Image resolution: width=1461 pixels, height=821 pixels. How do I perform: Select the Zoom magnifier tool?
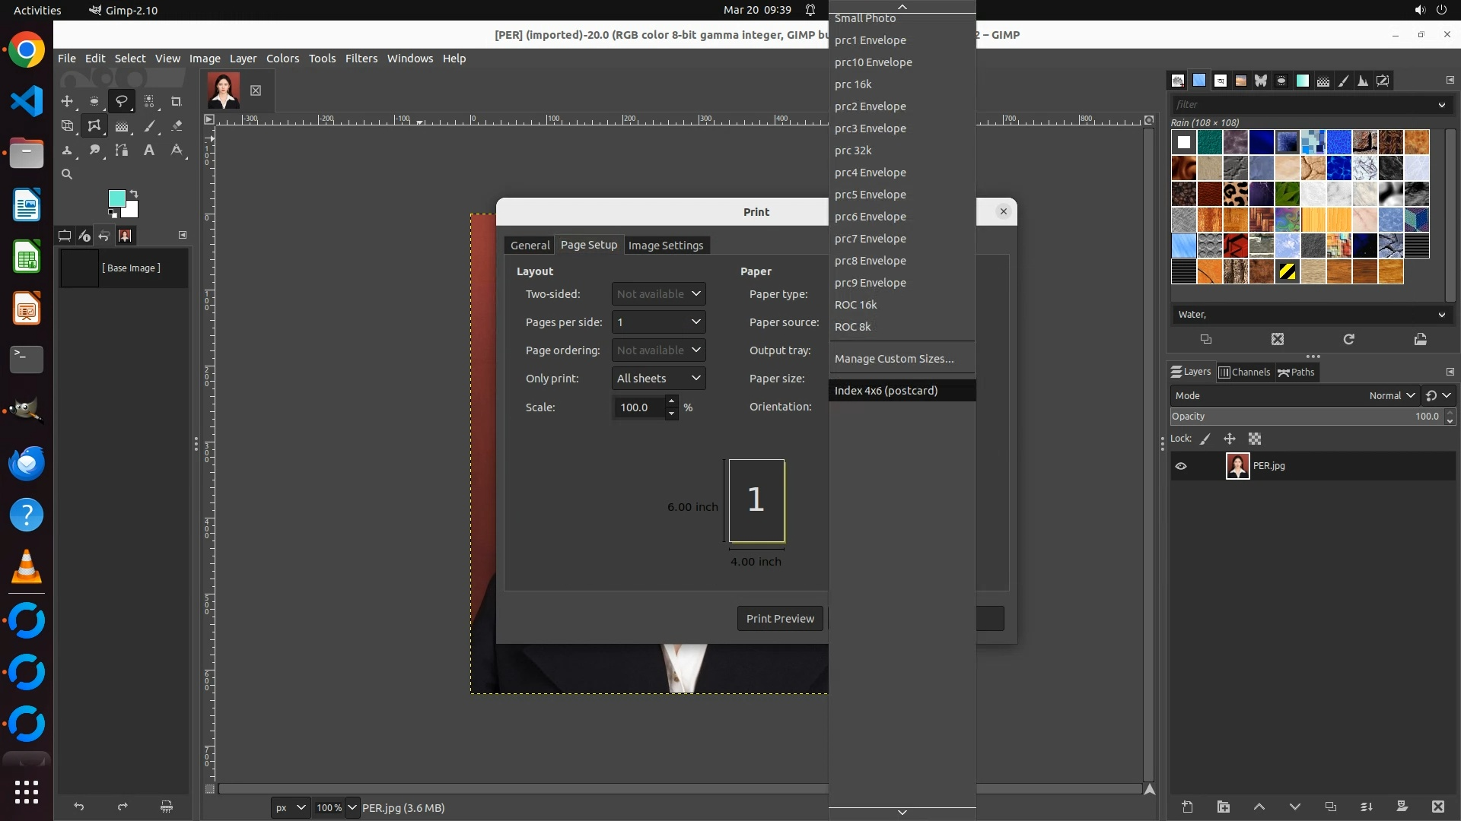(67, 175)
